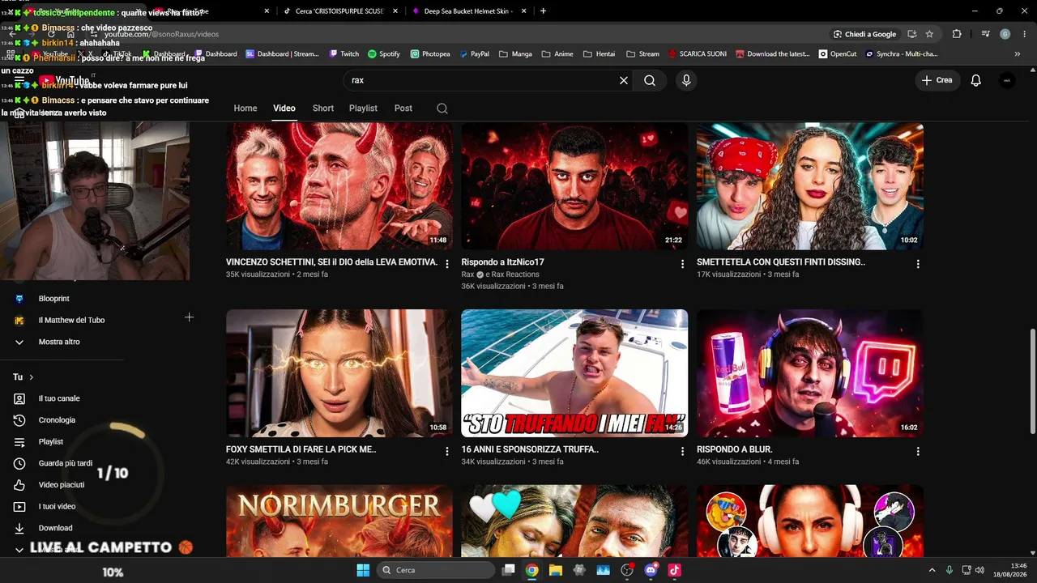The width and height of the screenshot is (1037, 583).
Task: Open the Rax channel link under ItzNico17 video
Action: [468, 274]
